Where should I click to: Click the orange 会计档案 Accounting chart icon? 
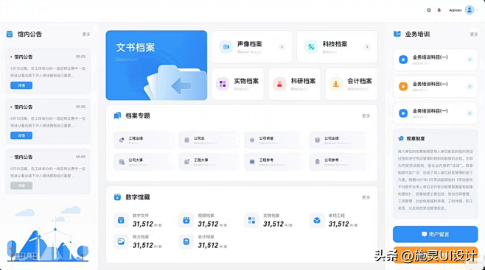(336, 84)
